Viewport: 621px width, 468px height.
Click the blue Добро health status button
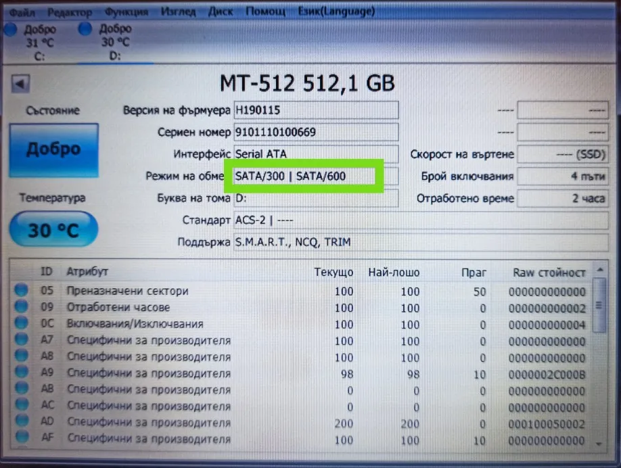pos(54,149)
